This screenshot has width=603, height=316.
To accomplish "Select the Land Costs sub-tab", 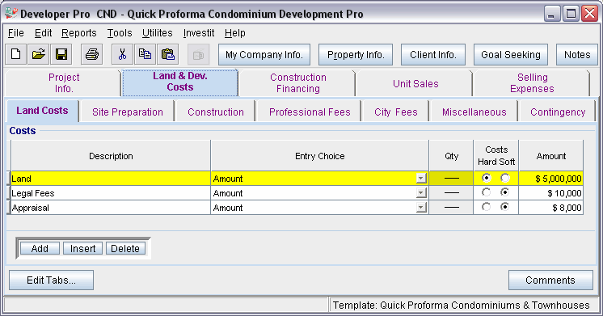I will point(42,111).
